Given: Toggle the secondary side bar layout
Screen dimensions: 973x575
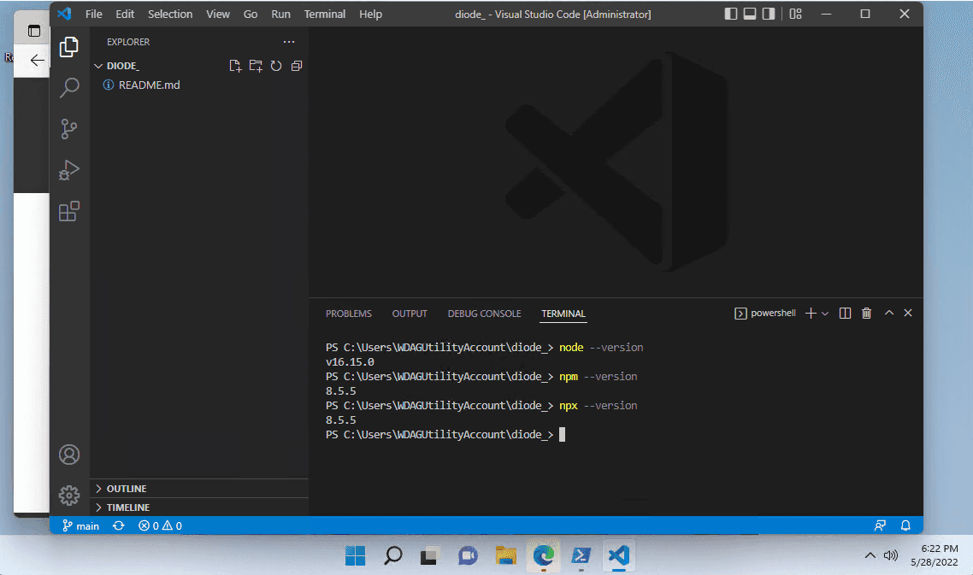Looking at the screenshot, I should [768, 14].
